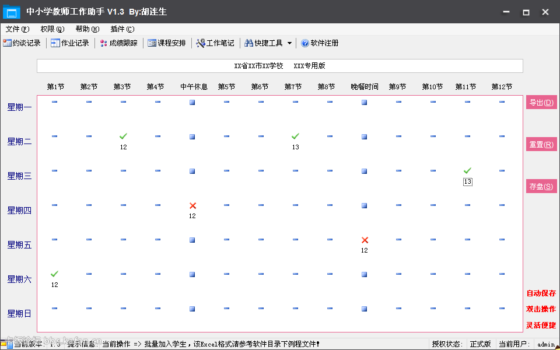
Task: Click the 12 label under 星期六 第1节
Action: tap(54, 285)
